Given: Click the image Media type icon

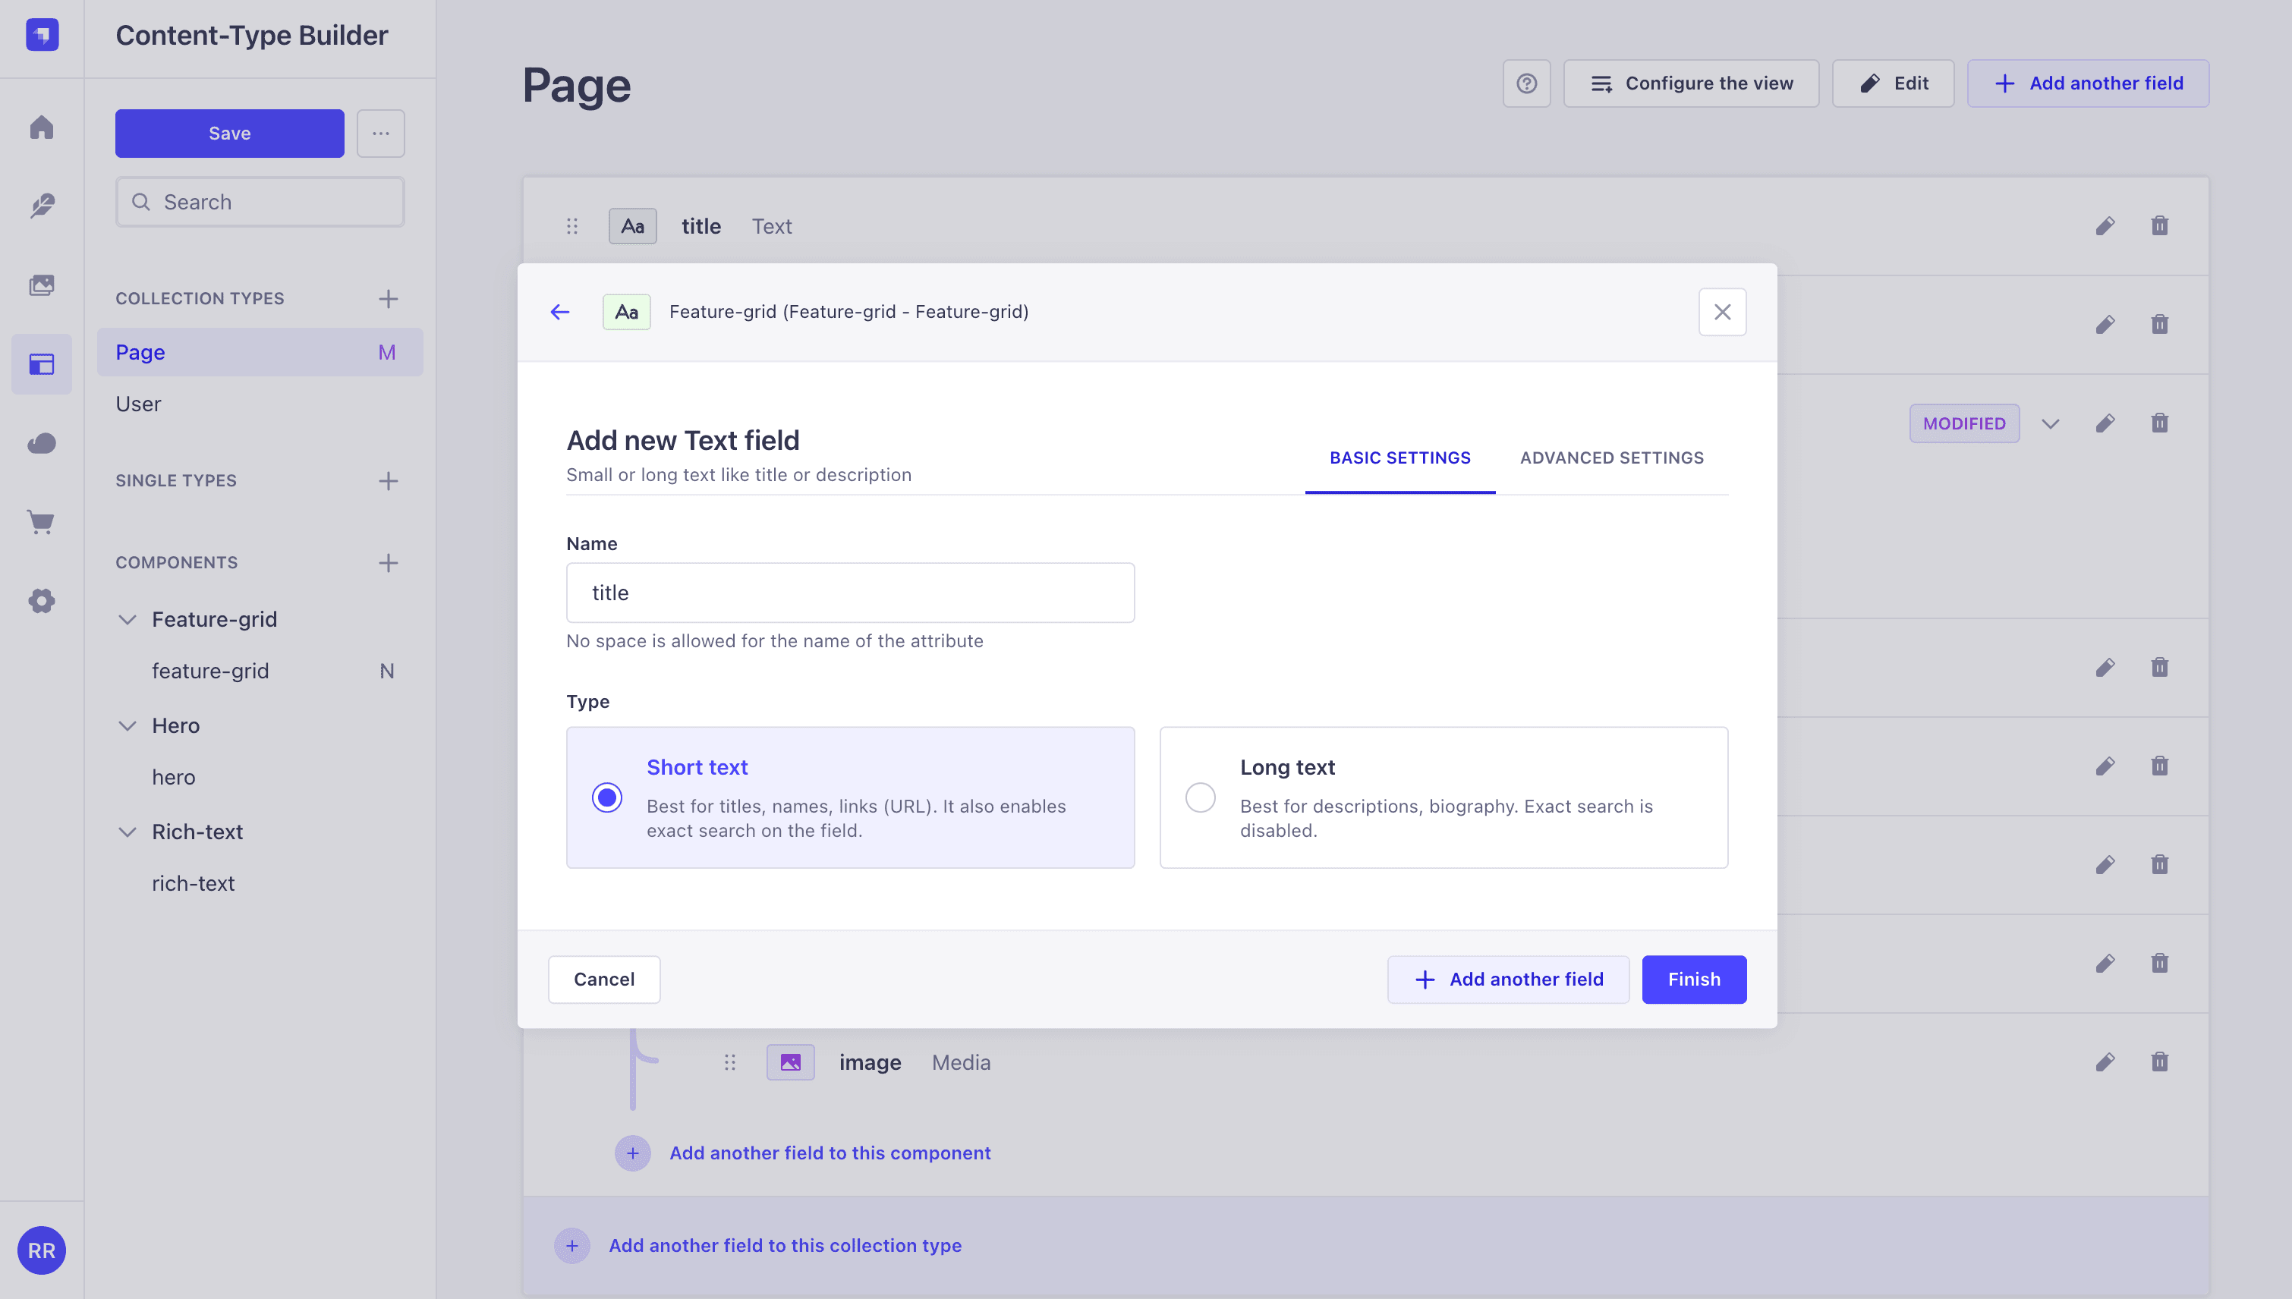Looking at the screenshot, I should 791,1062.
